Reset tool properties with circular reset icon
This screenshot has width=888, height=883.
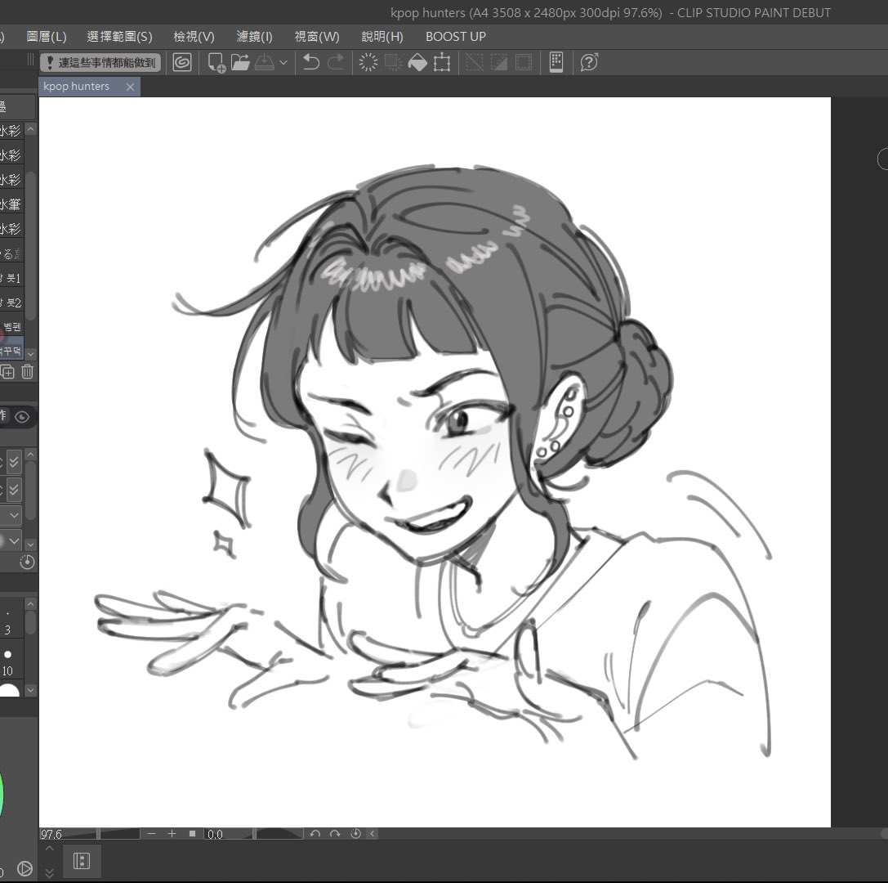27,562
